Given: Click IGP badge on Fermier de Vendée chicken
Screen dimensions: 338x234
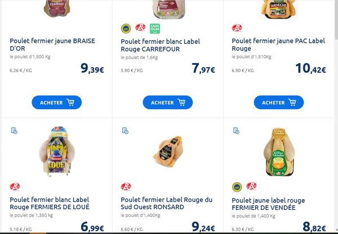Looking at the screenshot, I should tap(237, 187).
